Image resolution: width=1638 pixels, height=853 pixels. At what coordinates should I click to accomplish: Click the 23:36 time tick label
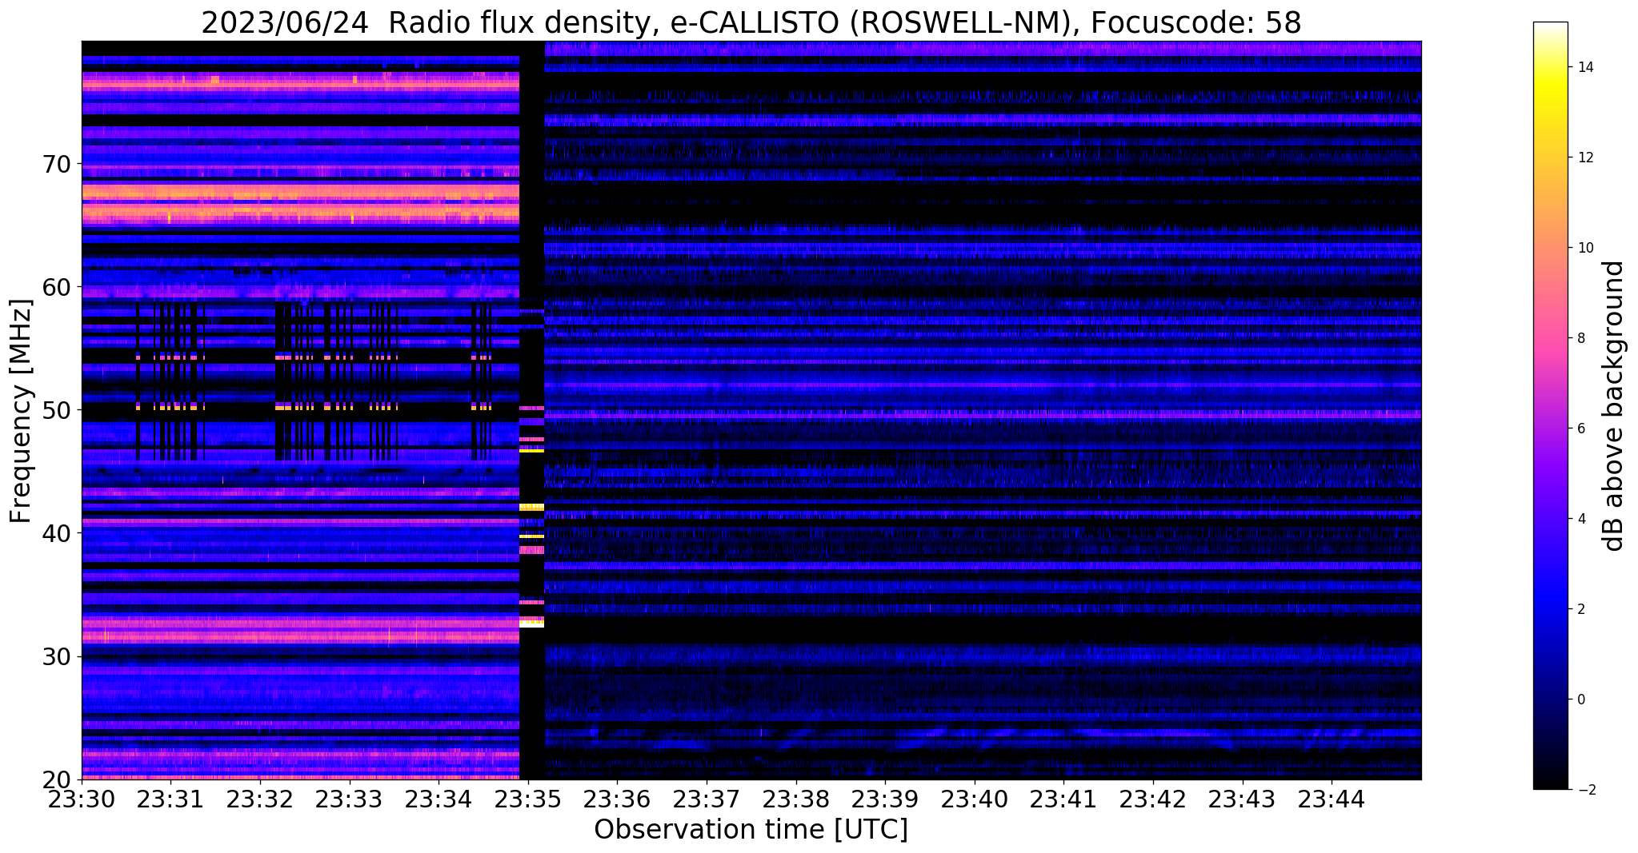point(617,799)
